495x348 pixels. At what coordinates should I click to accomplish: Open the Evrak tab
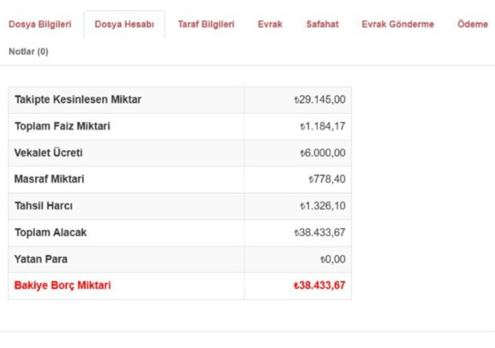270,25
